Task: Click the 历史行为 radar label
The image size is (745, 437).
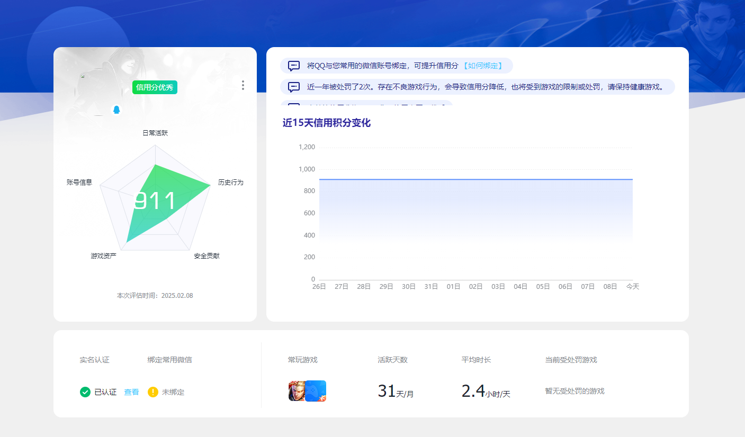Action: pyautogui.click(x=231, y=183)
